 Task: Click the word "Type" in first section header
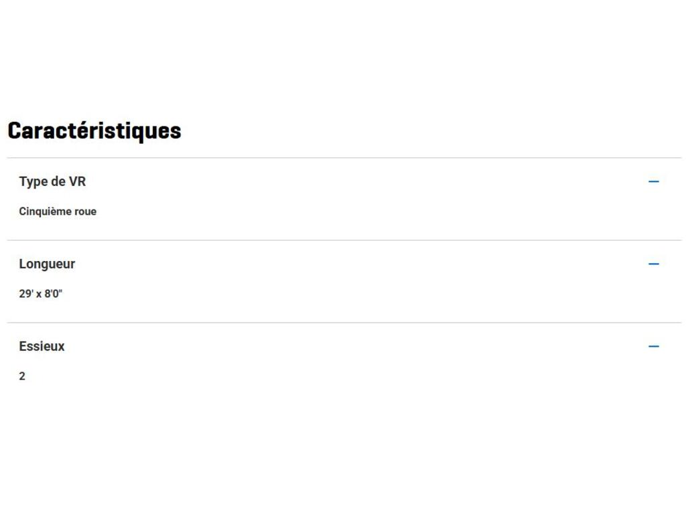point(33,181)
